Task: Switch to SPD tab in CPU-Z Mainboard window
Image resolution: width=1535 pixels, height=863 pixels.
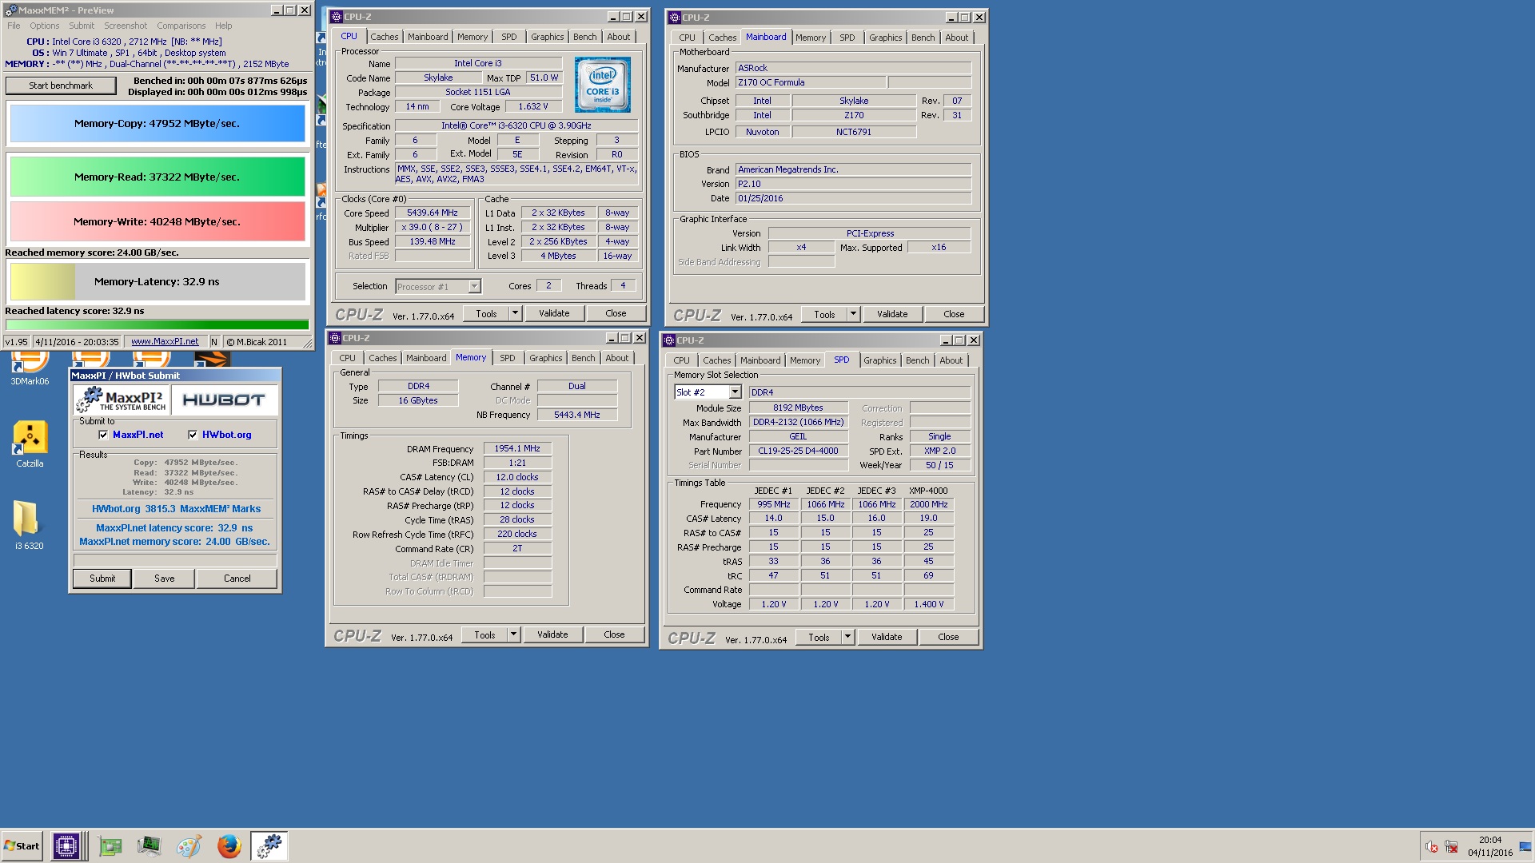Action: pyautogui.click(x=847, y=38)
